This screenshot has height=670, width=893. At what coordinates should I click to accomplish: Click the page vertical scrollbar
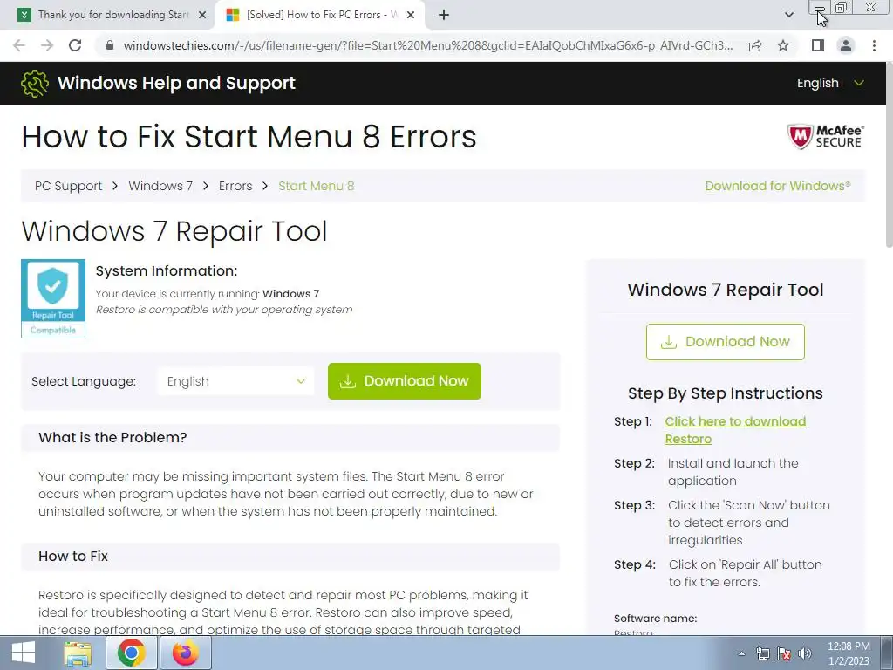pyautogui.click(x=889, y=155)
